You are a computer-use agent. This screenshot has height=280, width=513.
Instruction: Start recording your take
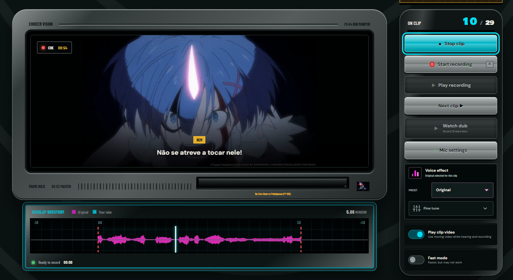click(x=451, y=64)
